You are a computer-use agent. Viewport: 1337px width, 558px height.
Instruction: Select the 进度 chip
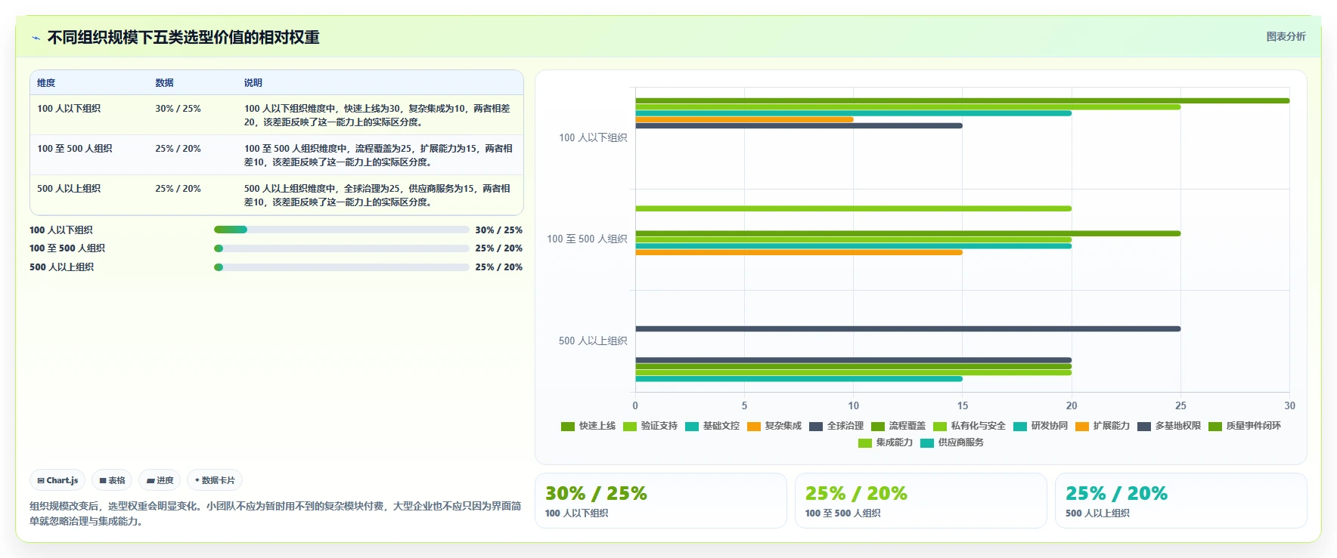160,480
